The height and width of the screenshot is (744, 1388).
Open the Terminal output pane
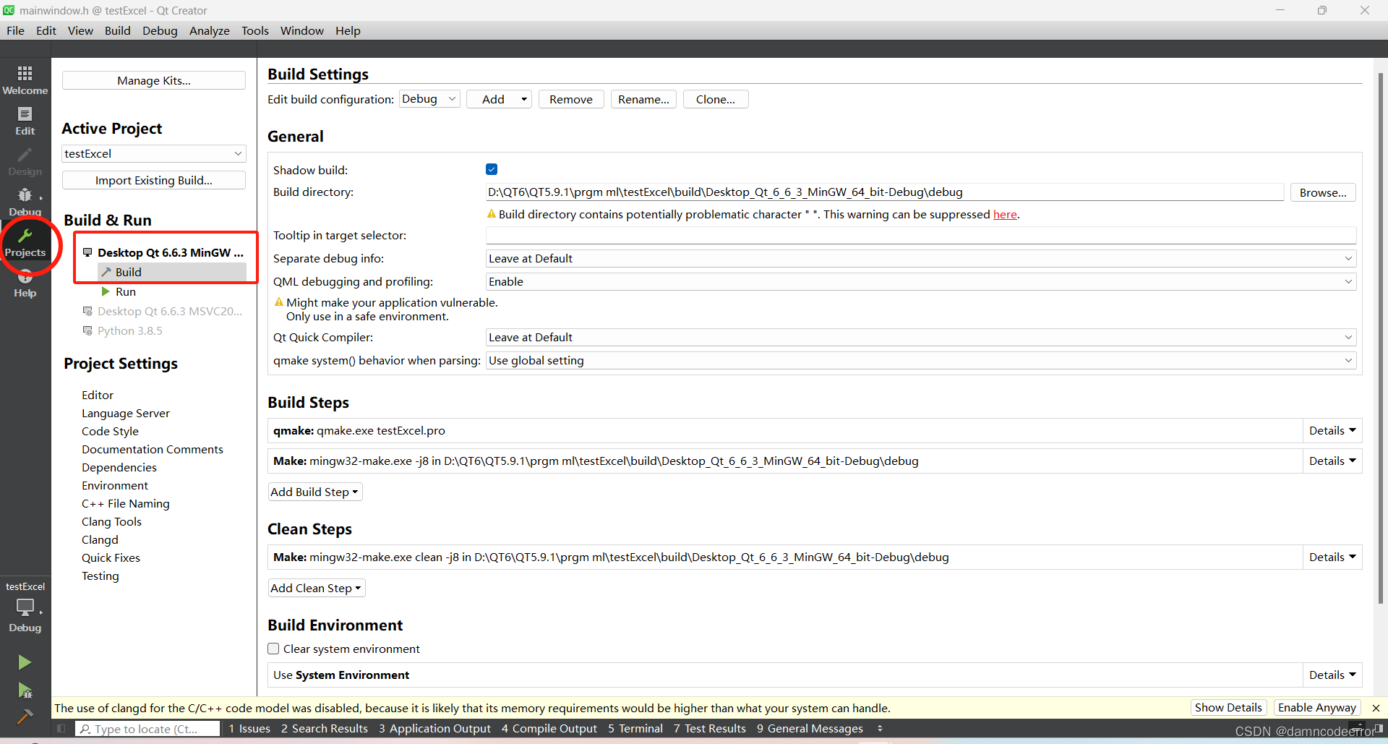point(635,729)
